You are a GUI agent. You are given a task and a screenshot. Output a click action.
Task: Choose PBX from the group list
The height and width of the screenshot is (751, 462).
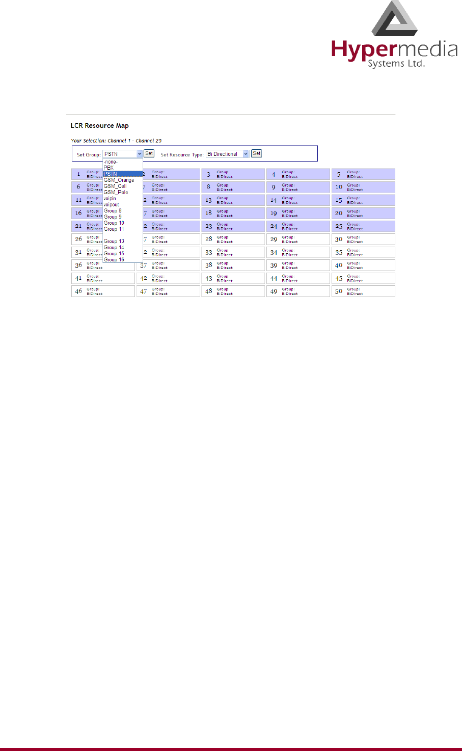(x=123, y=168)
